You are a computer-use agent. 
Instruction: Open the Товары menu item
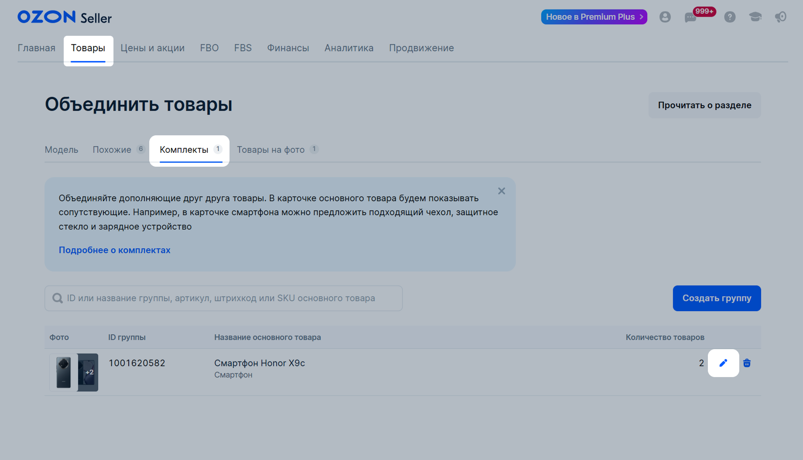pos(88,48)
